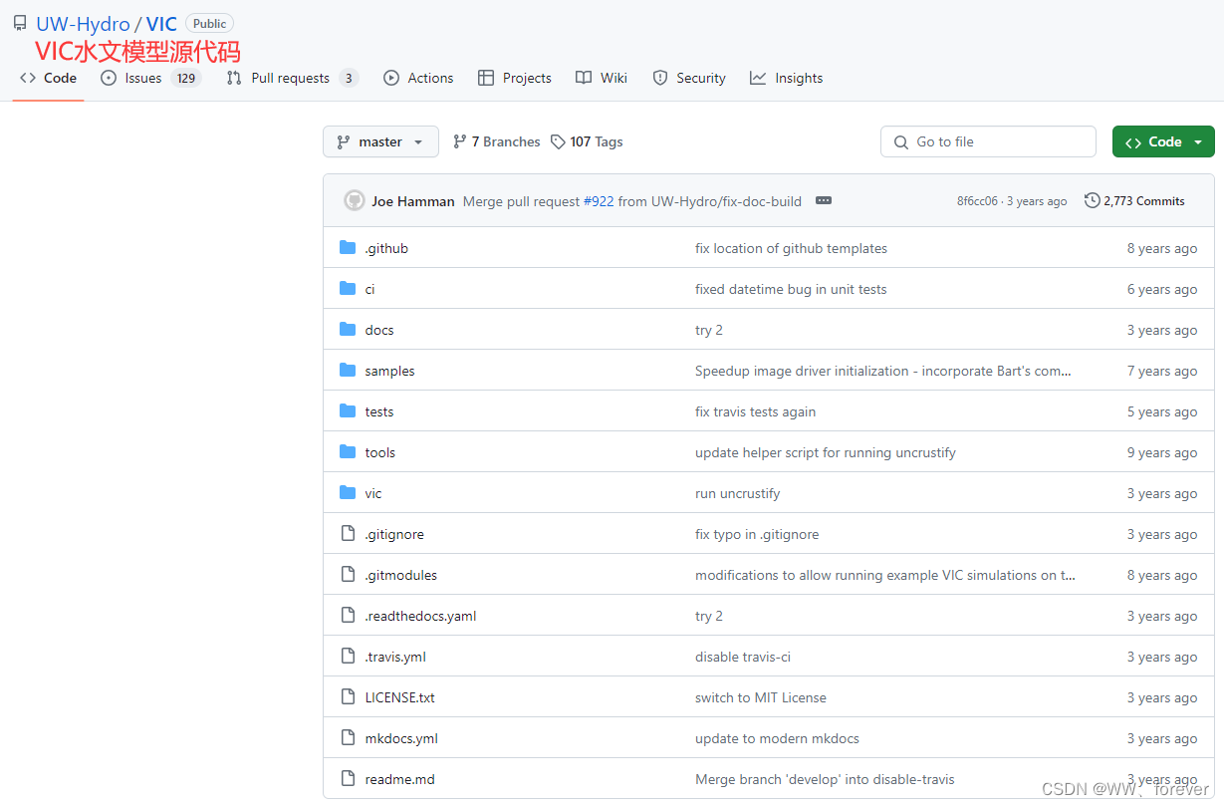Viewport: 1224px width, 807px height.
Task: Click the folder icon for tools
Action: click(x=348, y=452)
